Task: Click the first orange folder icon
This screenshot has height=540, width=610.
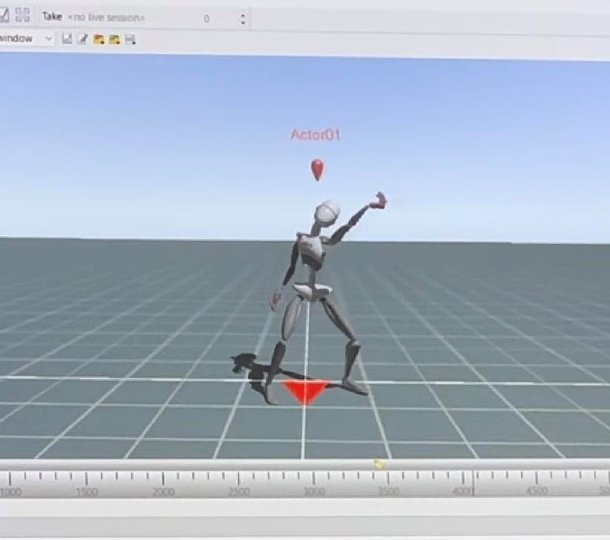Action: (x=99, y=39)
